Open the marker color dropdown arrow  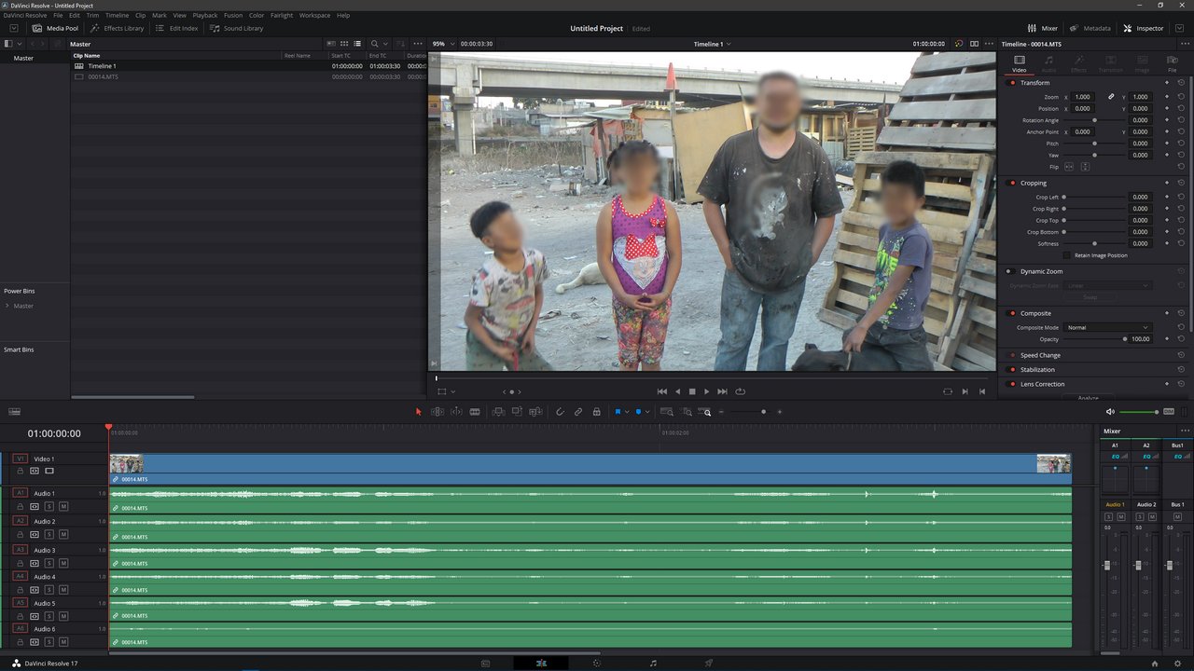648,411
